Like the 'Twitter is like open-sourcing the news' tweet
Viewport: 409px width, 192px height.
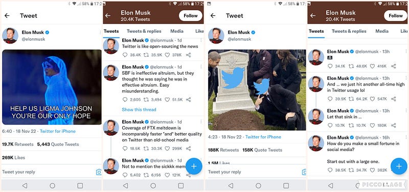[x=167, y=55]
